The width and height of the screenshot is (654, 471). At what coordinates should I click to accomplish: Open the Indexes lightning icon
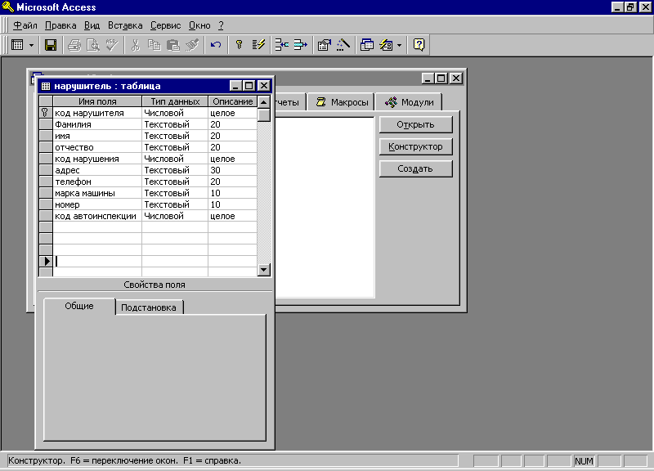point(258,45)
